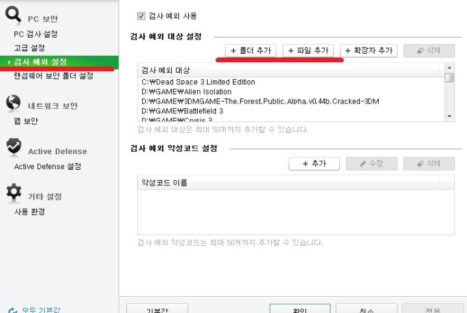This screenshot has width=467, height=313.
Task: Click the exclusion list scroll up arrow
Action: coord(449,67)
